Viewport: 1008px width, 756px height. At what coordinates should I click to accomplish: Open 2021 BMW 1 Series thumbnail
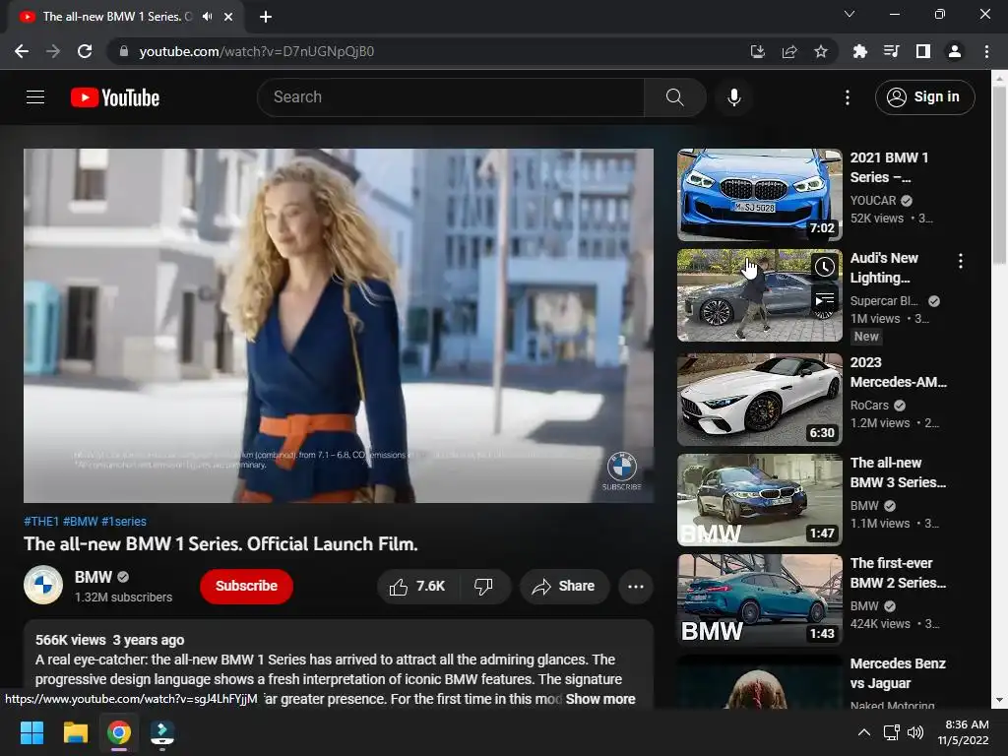(759, 195)
